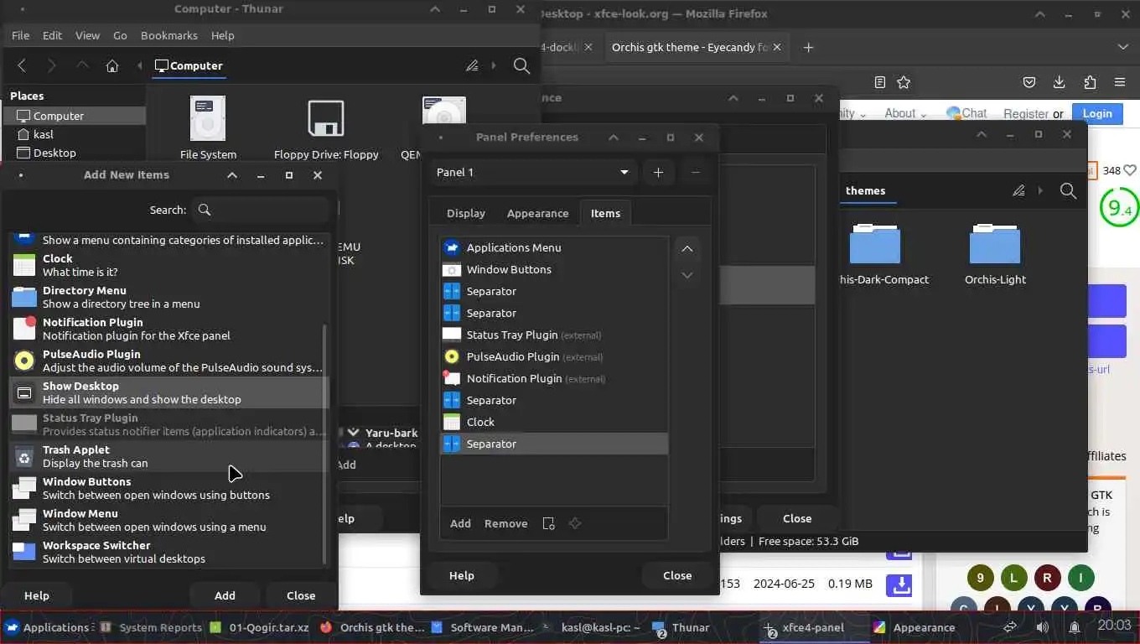The width and height of the screenshot is (1140, 644).
Task: Select Notification Plugin in panel items list
Action: point(554,378)
